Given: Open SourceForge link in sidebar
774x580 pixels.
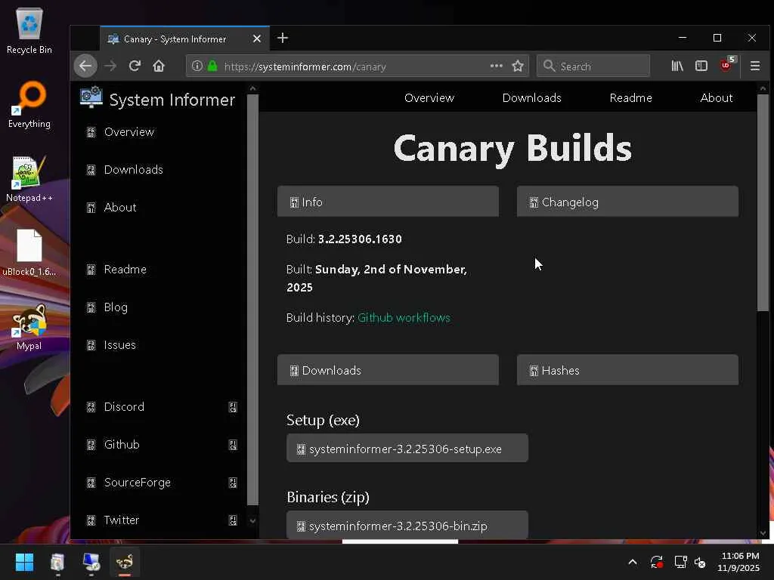Looking at the screenshot, I should coord(138,483).
